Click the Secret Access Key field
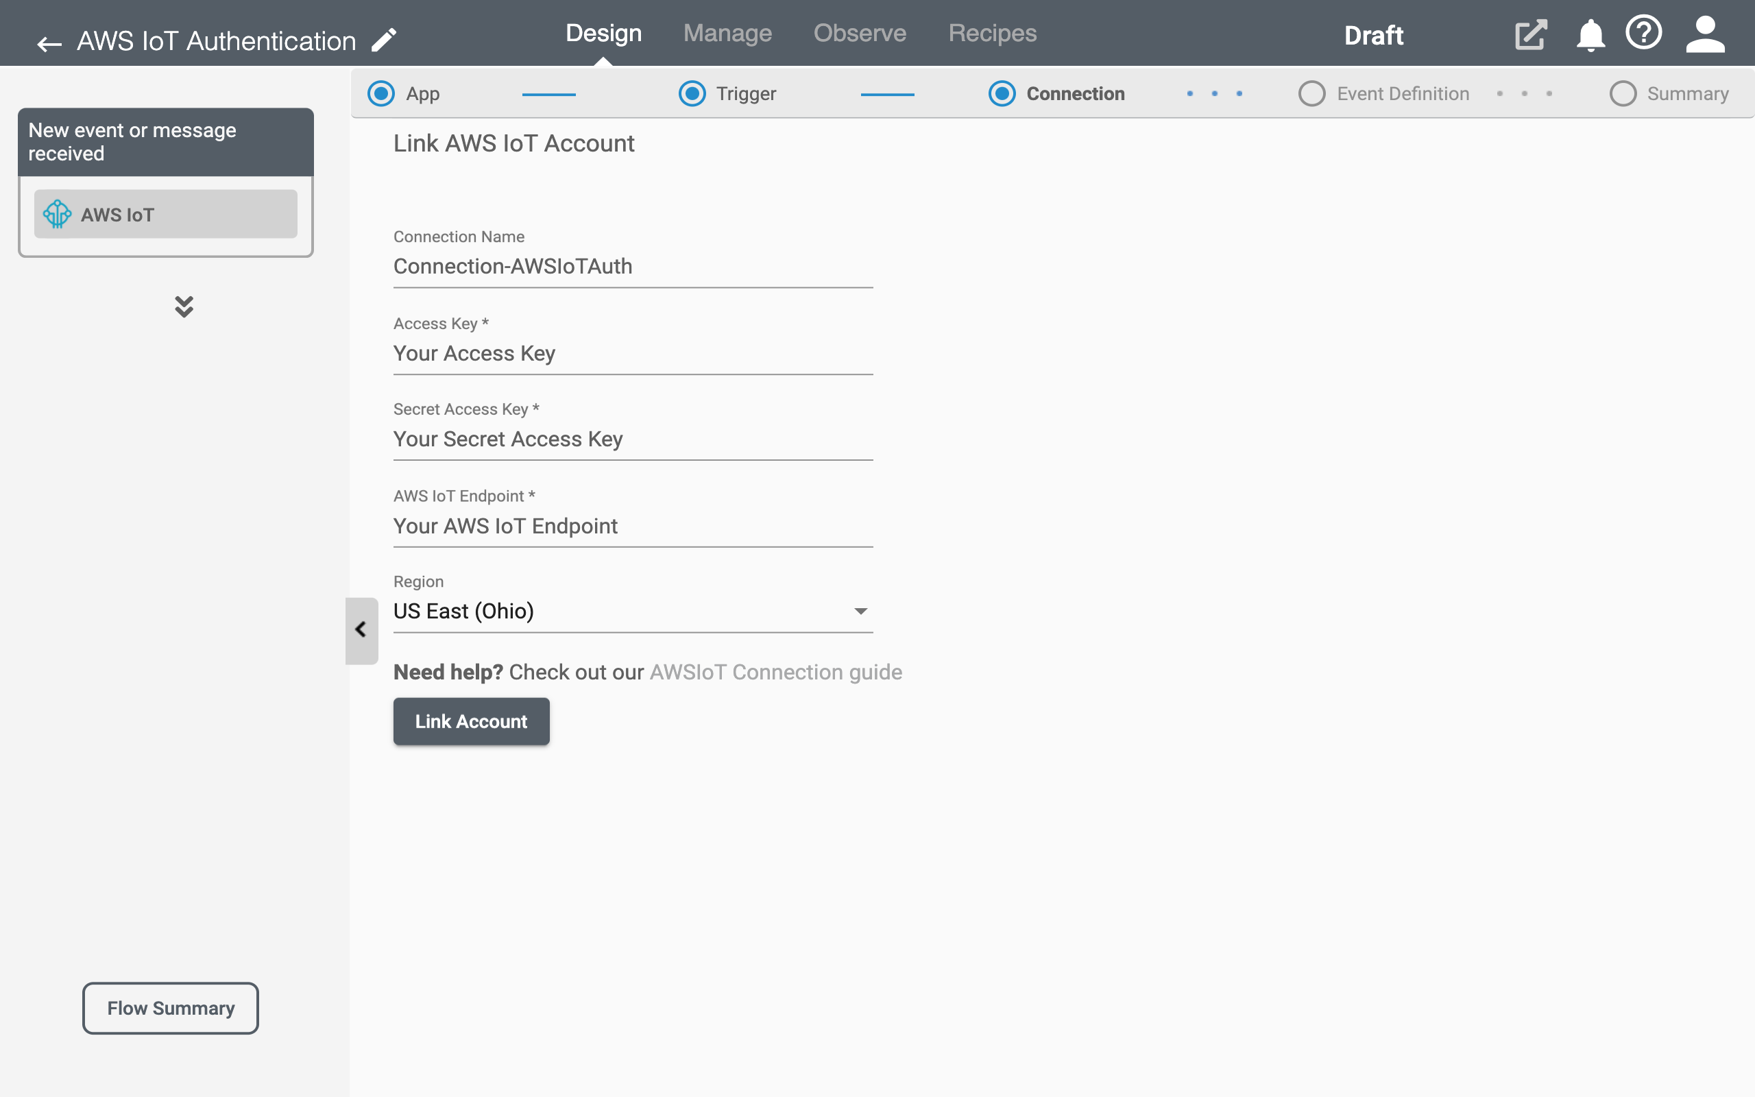This screenshot has width=1755, height=1097. 633,439
